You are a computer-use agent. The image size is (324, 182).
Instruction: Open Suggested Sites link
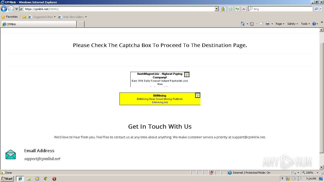(42, 17)
